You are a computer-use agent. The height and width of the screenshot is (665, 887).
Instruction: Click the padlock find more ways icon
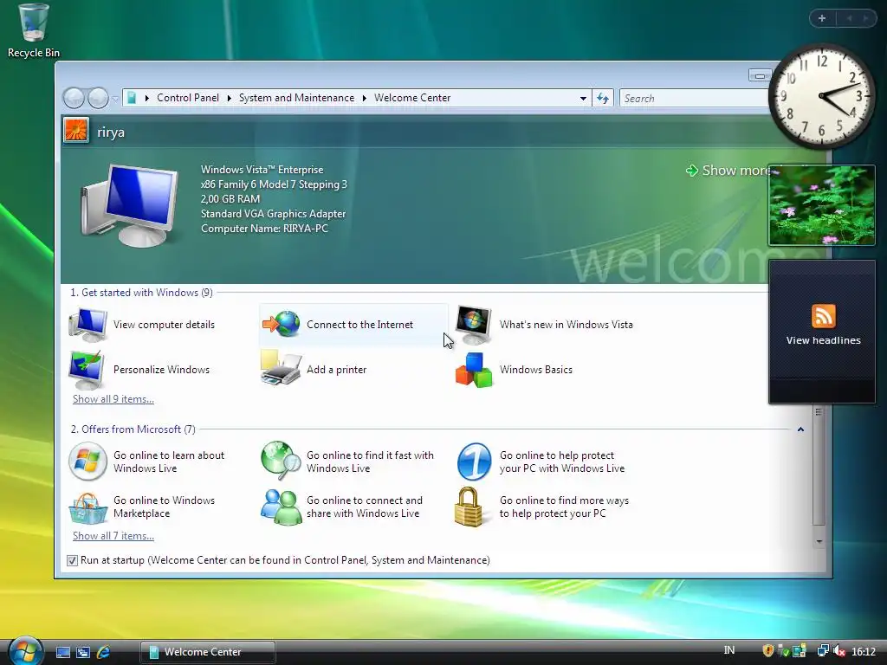coord(469,507)
